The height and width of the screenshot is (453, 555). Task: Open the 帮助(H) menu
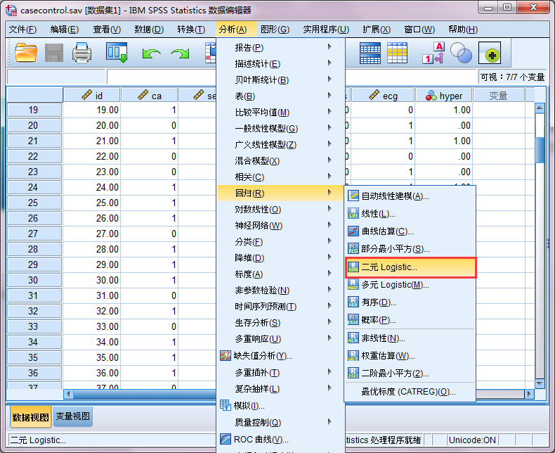pyautogui.click(x=463, y=30)
